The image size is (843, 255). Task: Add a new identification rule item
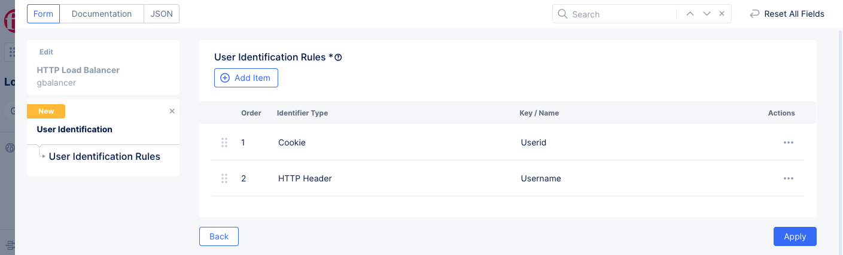[246, 78]
